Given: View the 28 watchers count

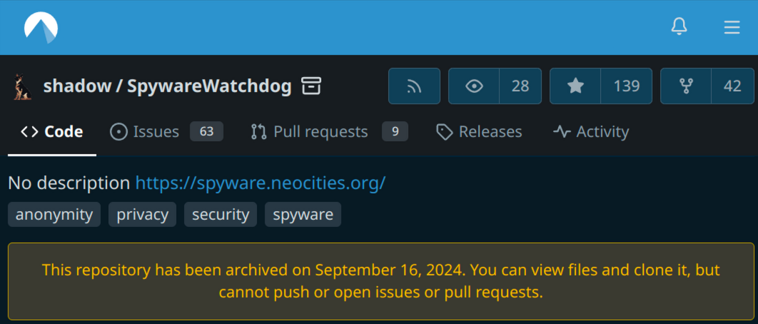Looking at the screenshot, I should pyautogui.click(x=520, y=86).
